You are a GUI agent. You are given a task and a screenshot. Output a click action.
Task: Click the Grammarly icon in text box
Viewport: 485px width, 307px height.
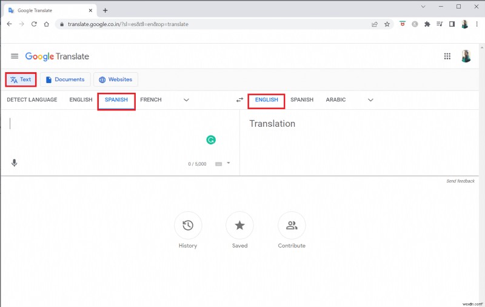click(x=211, y=140)
